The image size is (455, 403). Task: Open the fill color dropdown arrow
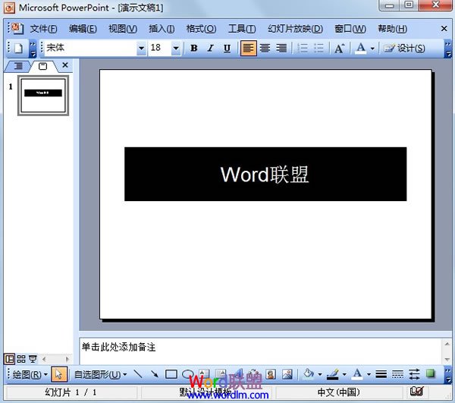point(320,374)
